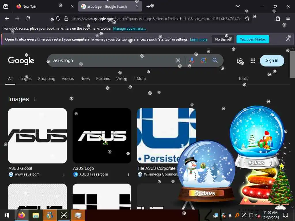The image size is (295, 221).
Task: Open the ASUS Global image thumbnail
Action: click(x=37, y=136)
